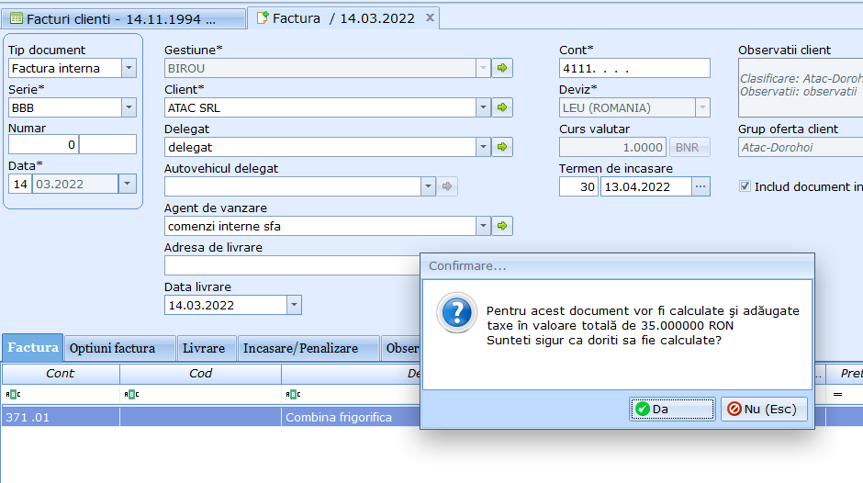Click filter icon in Cont column
This screenshot has height=483, width=863.
coord(13,394)
